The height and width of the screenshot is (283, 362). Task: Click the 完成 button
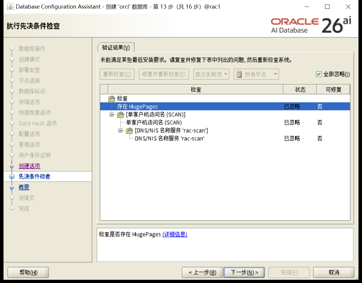point(289,272)
